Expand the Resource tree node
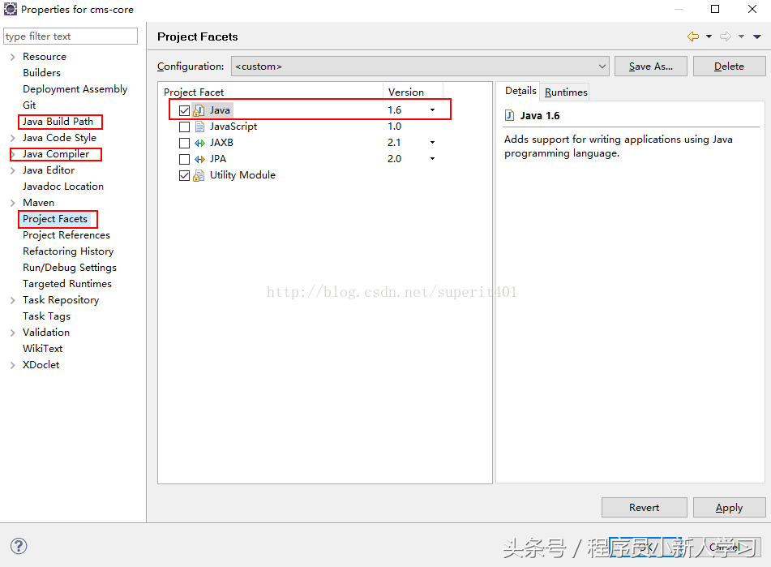 click(13, 57)
